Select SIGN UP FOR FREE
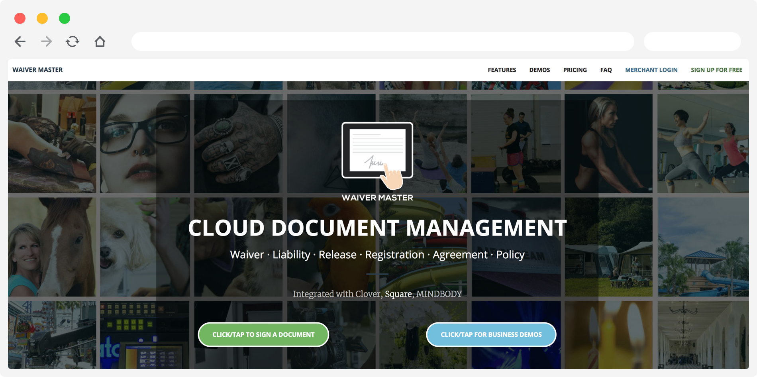Viewport: 757px width, 377px height. click(x=716, y=70)
